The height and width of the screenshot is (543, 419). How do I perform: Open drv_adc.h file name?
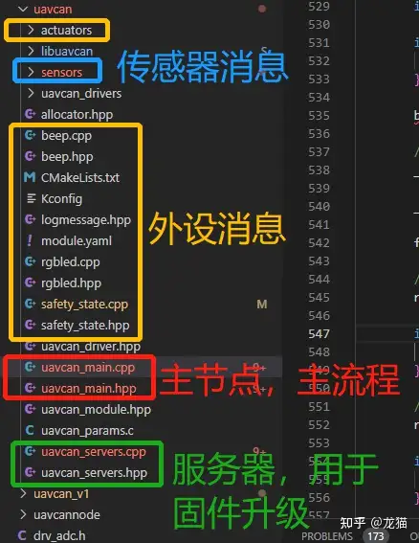pyautogui.click(x=59, y=535)
